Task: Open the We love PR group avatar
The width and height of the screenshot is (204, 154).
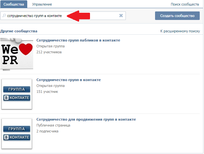Action: (x=17, y=54)
